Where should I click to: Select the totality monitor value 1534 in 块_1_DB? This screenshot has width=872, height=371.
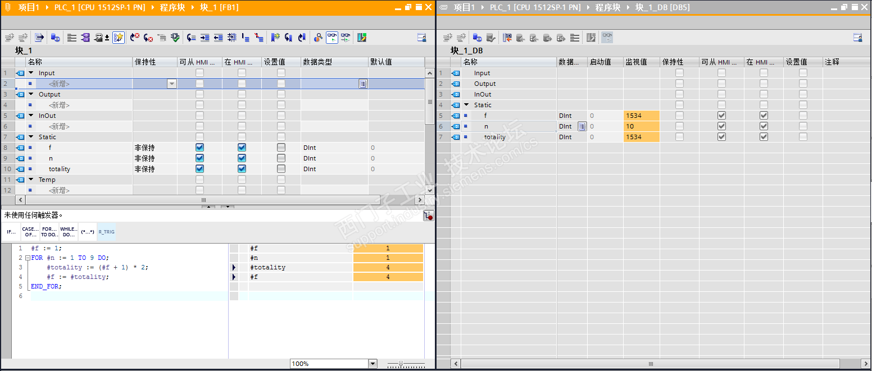point(641,137)
